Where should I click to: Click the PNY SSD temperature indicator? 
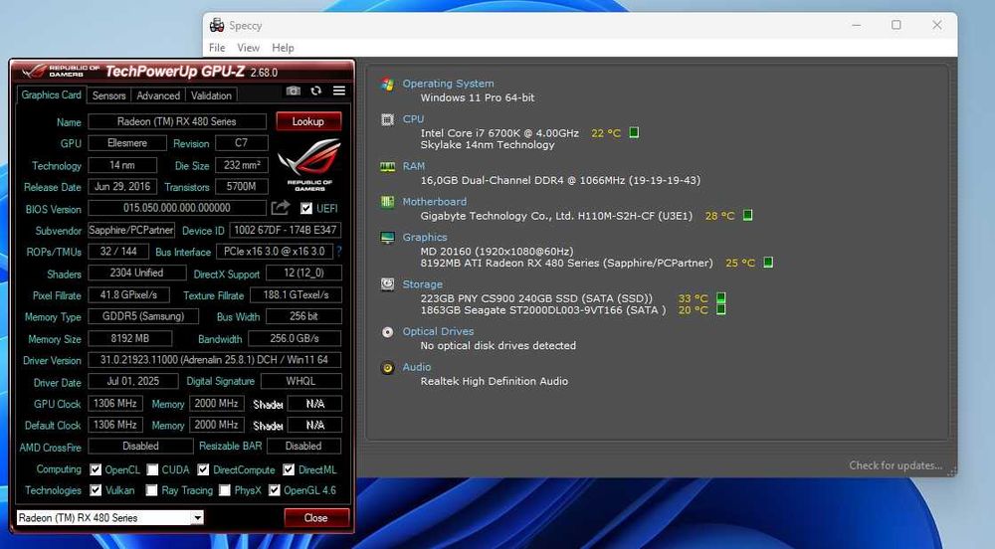720,298
